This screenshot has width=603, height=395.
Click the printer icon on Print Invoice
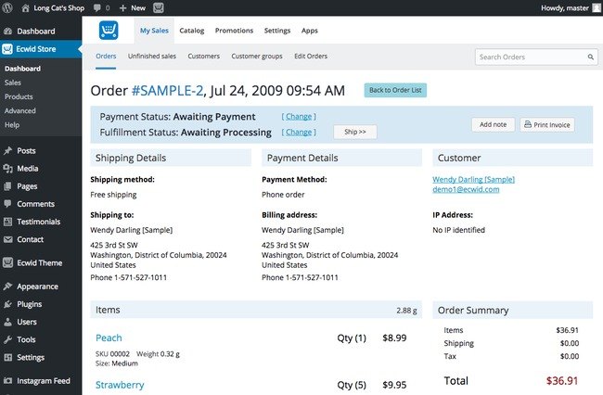[x=528, y=124]
